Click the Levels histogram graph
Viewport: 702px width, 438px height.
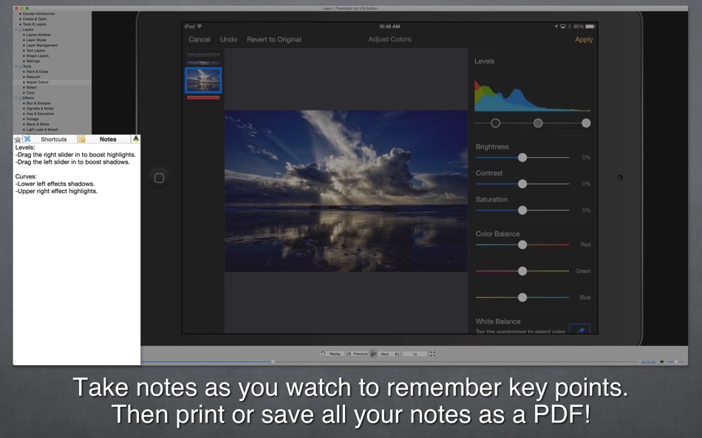pyautogui.click(x=532, y=95)
